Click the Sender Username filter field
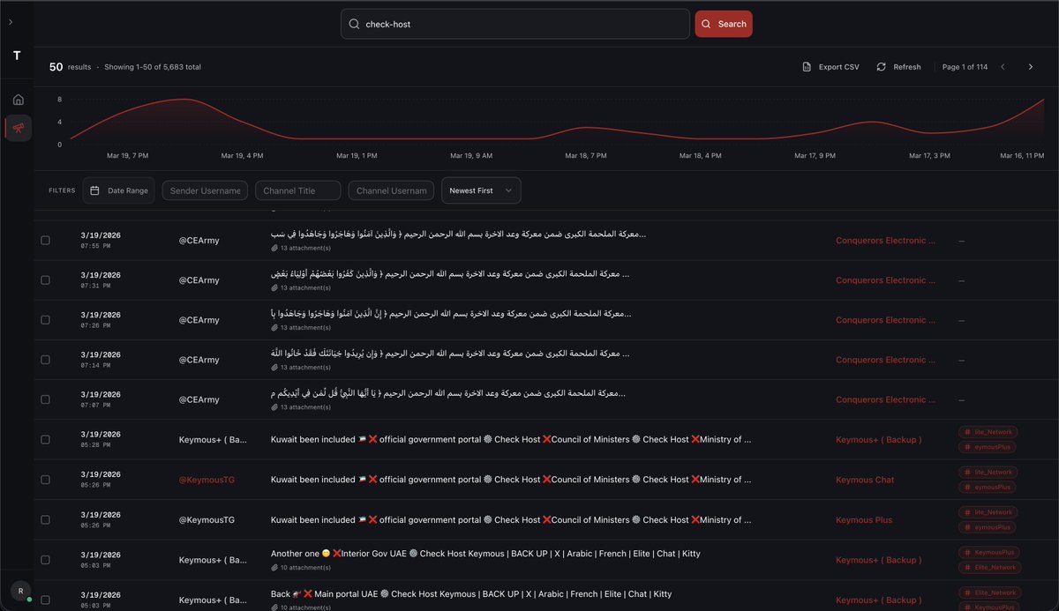The width and height of the screenshot is (1059, 611). pyautogui.click(x=205, y=190)
